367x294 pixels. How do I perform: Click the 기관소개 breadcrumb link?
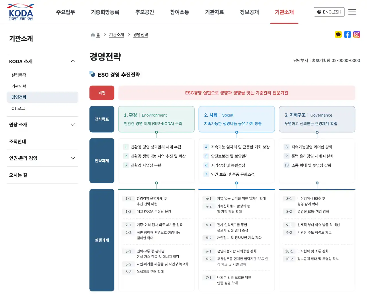pyautogui.click(x=116, y=34)
